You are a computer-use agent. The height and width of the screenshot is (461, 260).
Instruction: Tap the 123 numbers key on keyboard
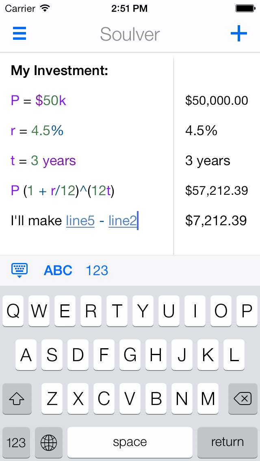point(16,442)
